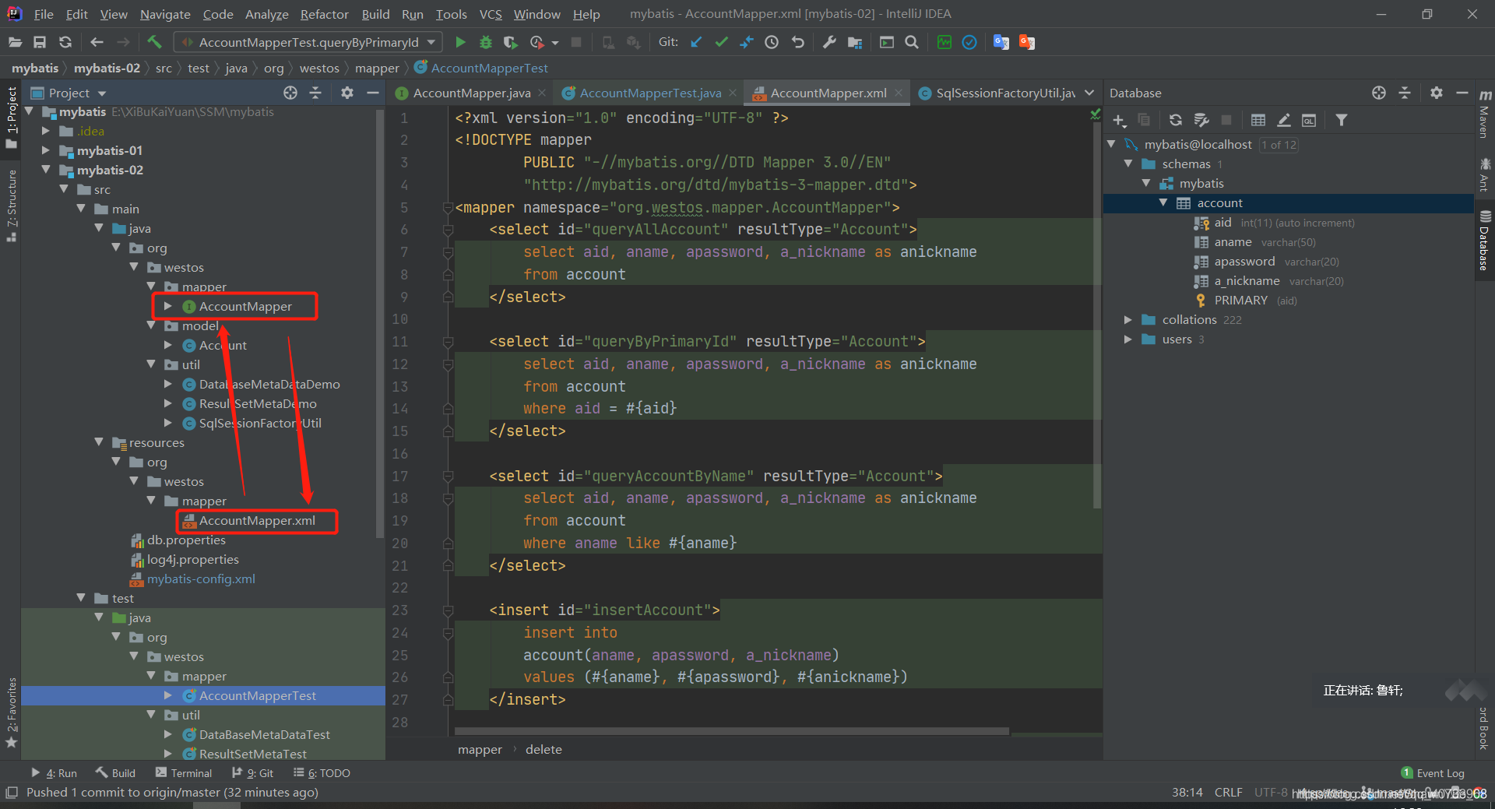Open the run configuration dropdown
The width and height of the screenshot is (1495, 809).
tap(308, 42)
